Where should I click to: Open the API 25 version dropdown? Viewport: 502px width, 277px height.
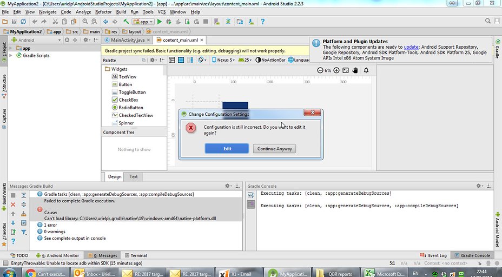[x=245, y=60]
